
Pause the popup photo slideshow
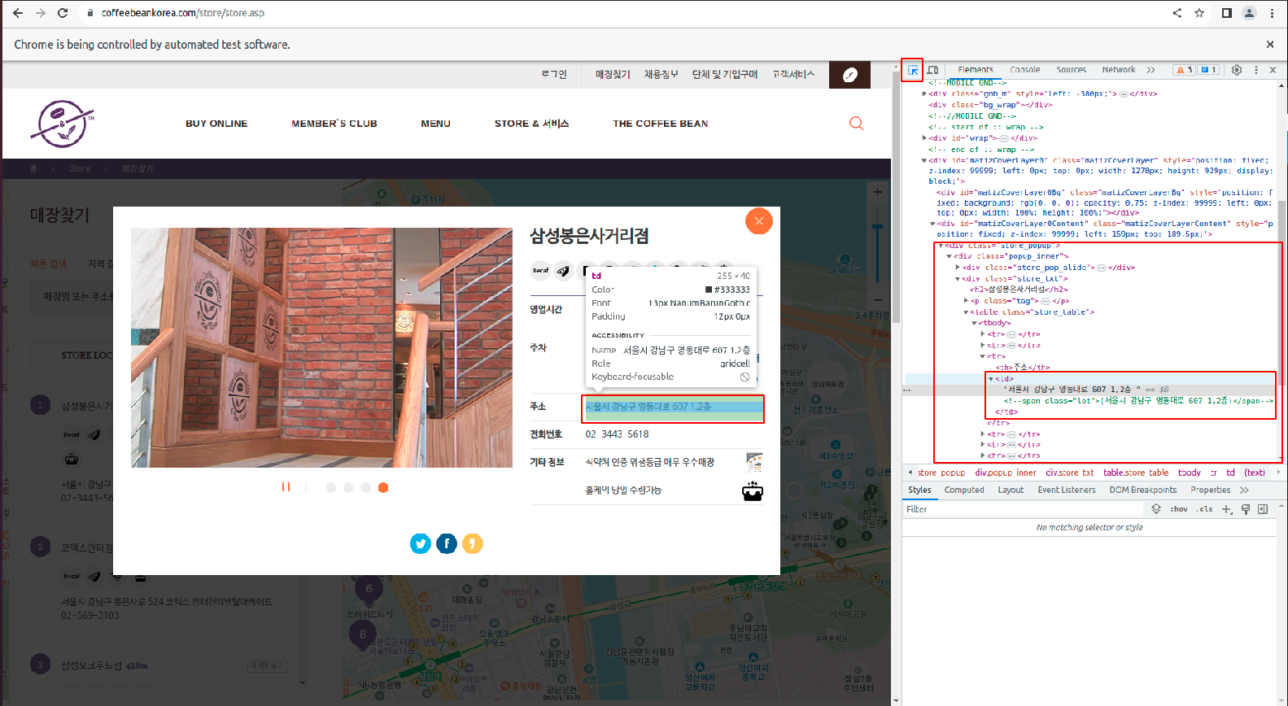coord(286,487)
